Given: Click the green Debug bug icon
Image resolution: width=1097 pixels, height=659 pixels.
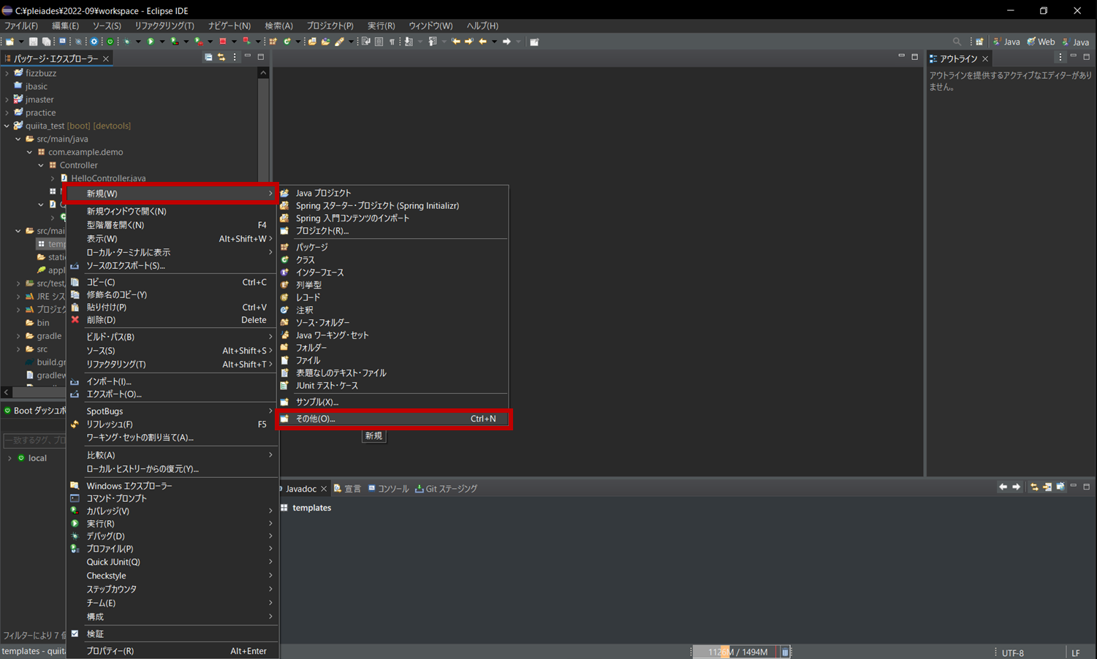Looking at the screenshot, I should point(127,42).
